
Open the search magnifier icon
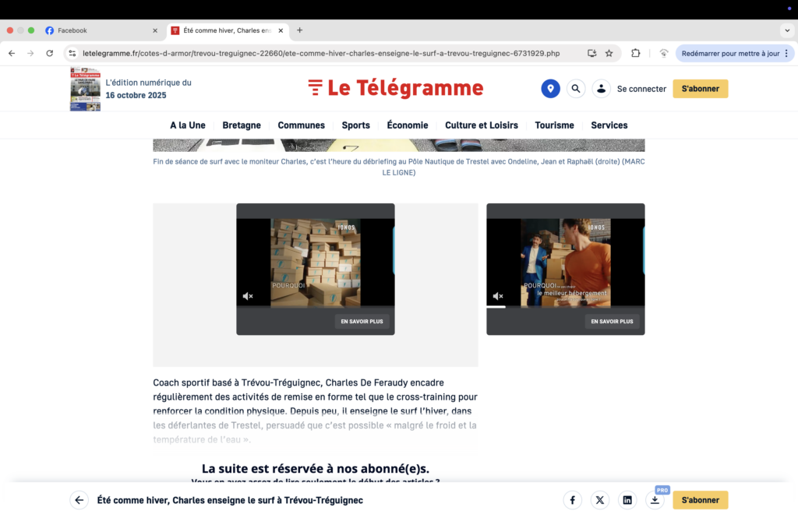pyautogui.click(x=575, y=89)
